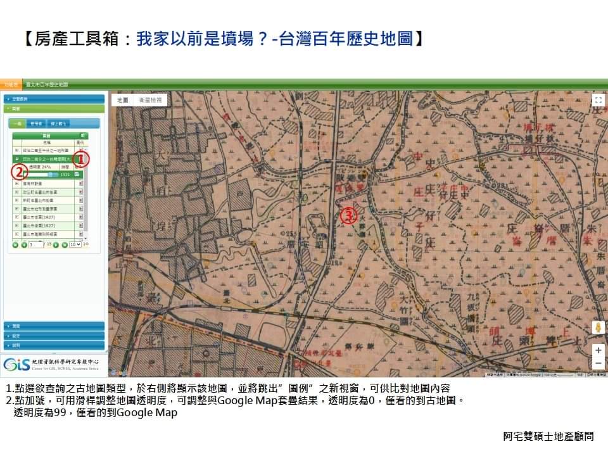Open legend icon for 臺北市地形測量原圖 row
Image resolution: width=608 pixels, height=456 pixels.
tap(80, 208)
